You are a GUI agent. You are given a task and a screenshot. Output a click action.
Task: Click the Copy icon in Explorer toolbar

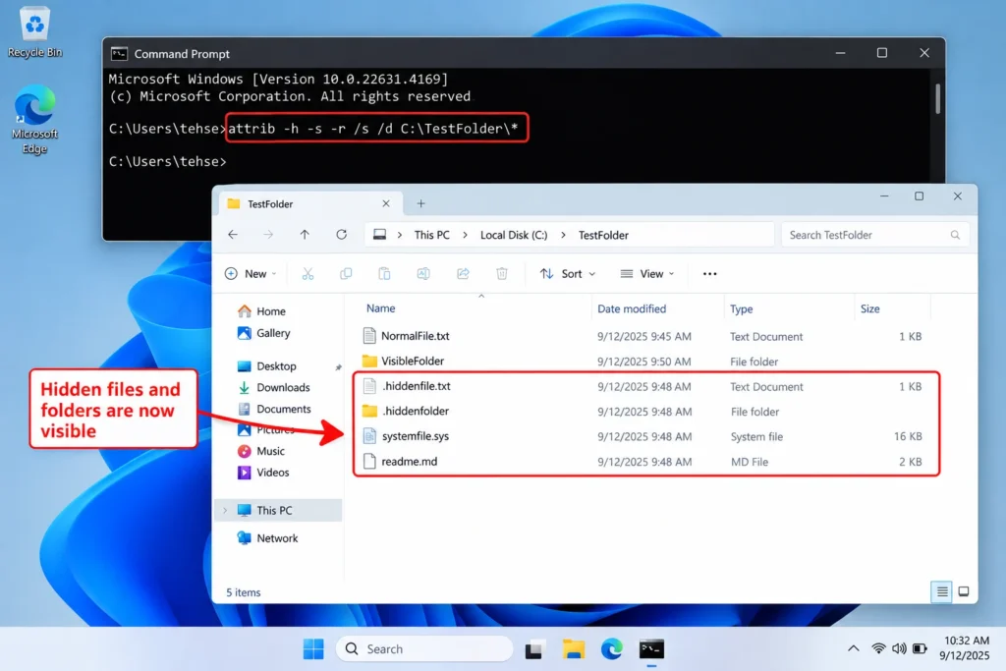point(346,274)
